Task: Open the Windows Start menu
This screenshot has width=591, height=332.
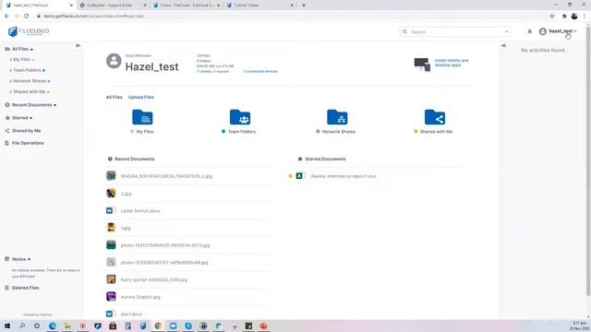Action: click(7, 326)
